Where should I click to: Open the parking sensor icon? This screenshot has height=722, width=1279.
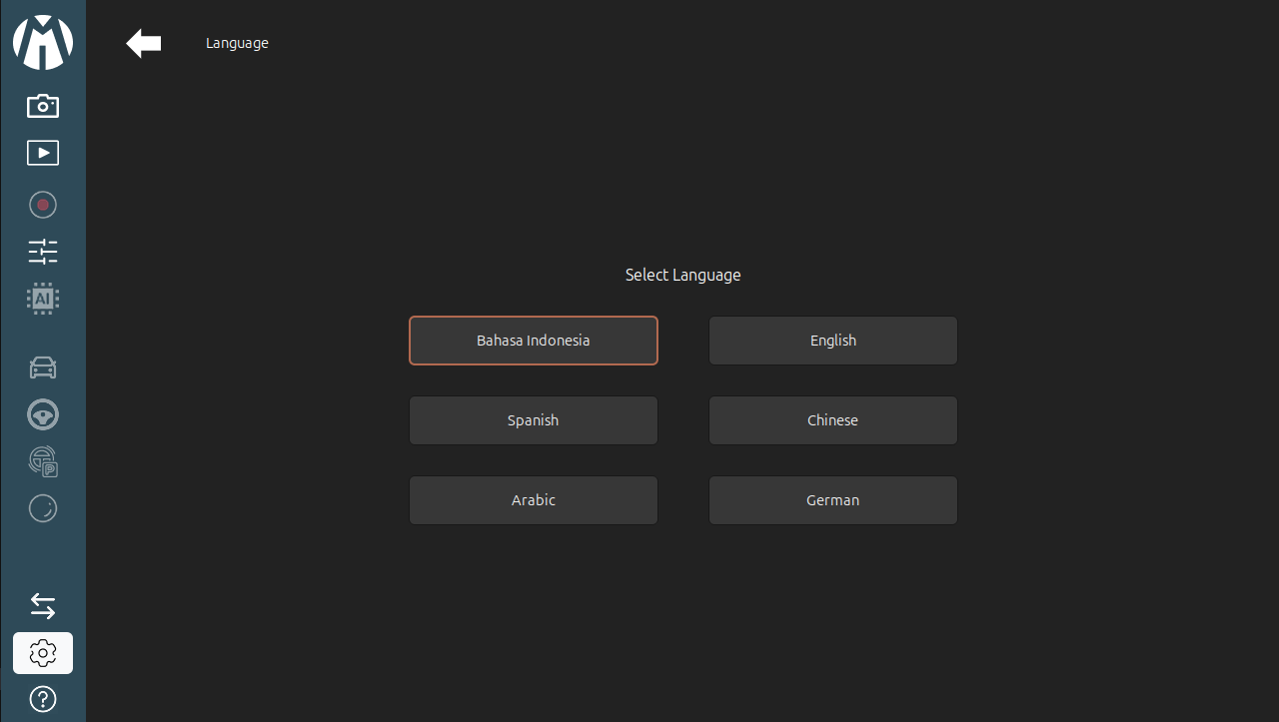(x=43, y=461)
